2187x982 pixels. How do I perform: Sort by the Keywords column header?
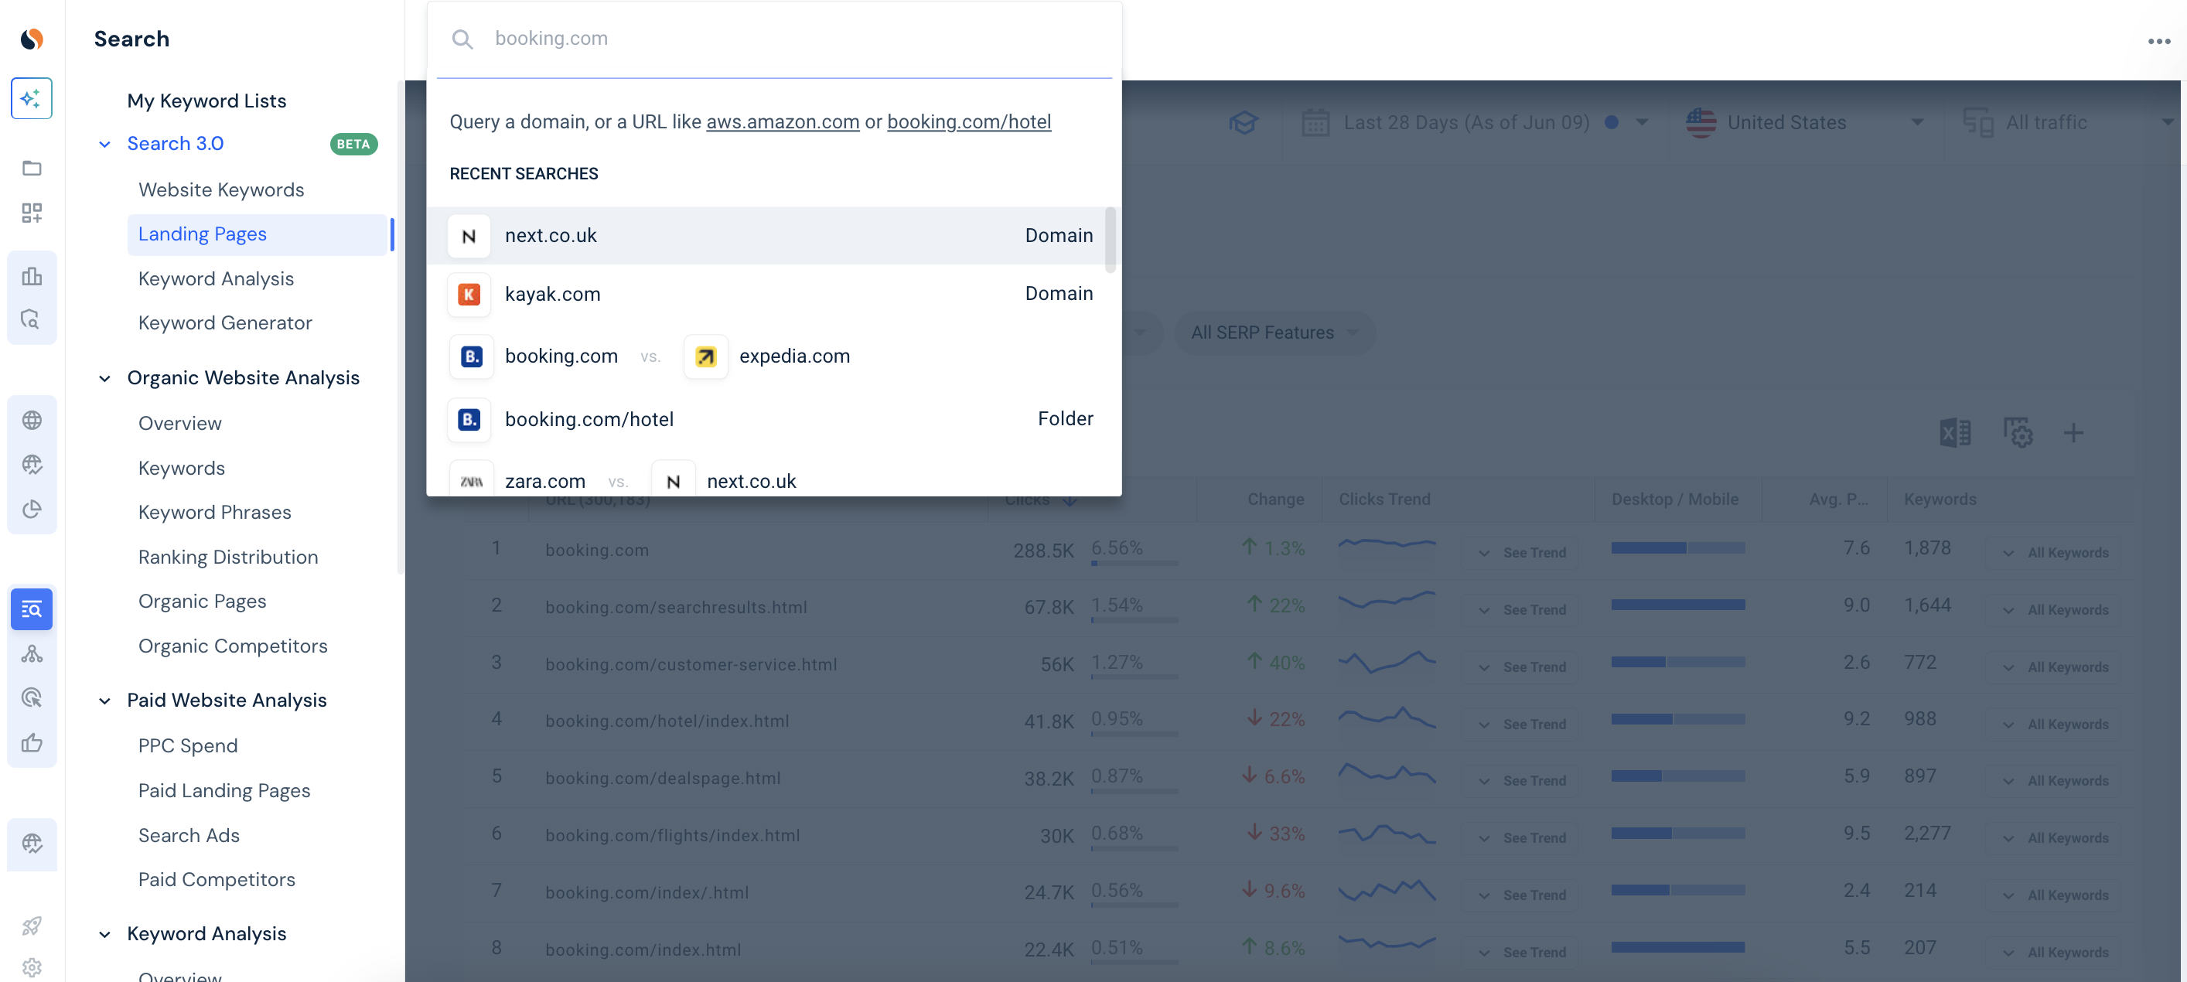click(x=1939, y=500)
